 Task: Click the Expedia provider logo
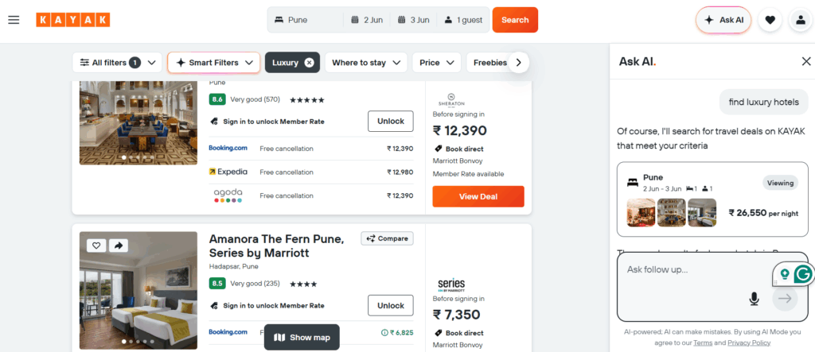[x=228, y=172]
